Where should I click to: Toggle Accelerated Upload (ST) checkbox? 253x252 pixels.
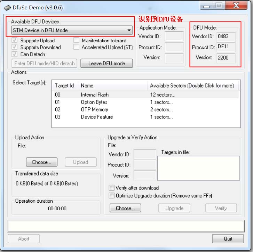pyautogui.click(x=76, y=47)
